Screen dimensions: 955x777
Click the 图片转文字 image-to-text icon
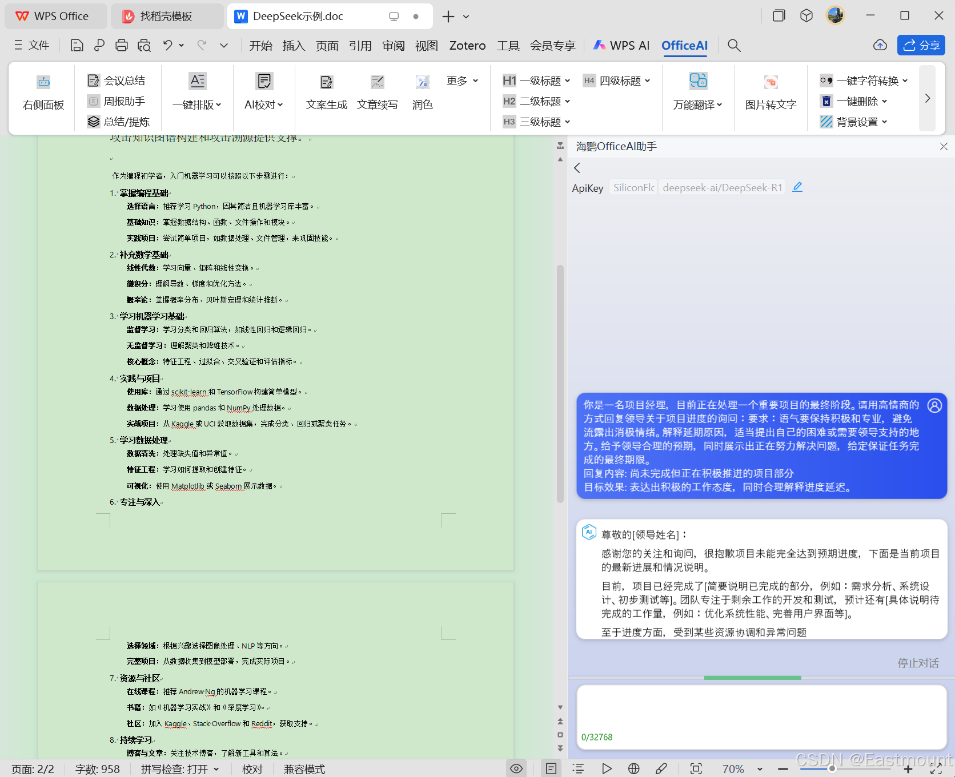(771, 82)
